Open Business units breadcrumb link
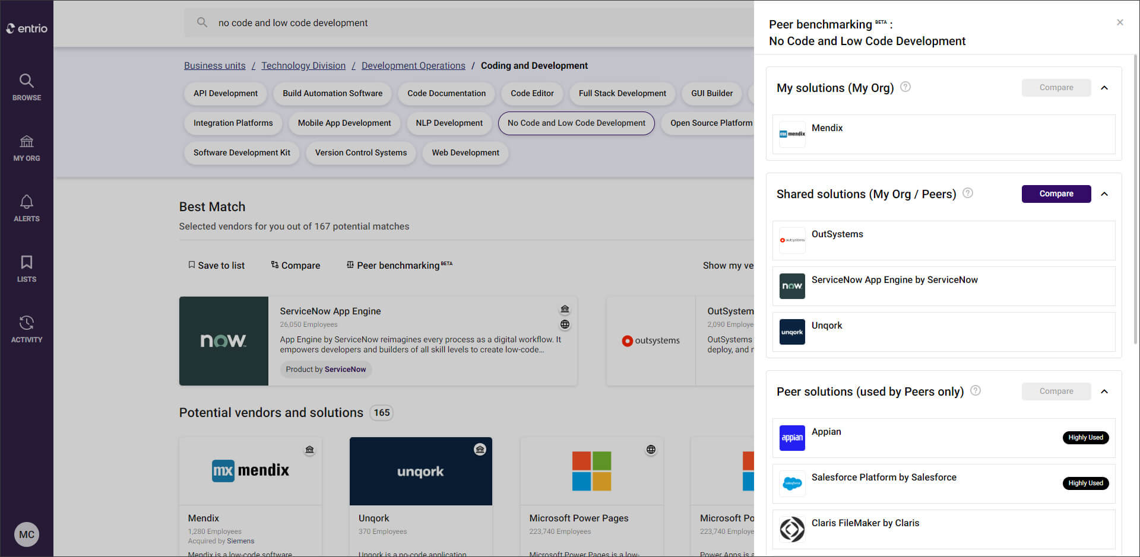Viewport: 1140px width, 557px height. tap(215, 65)
